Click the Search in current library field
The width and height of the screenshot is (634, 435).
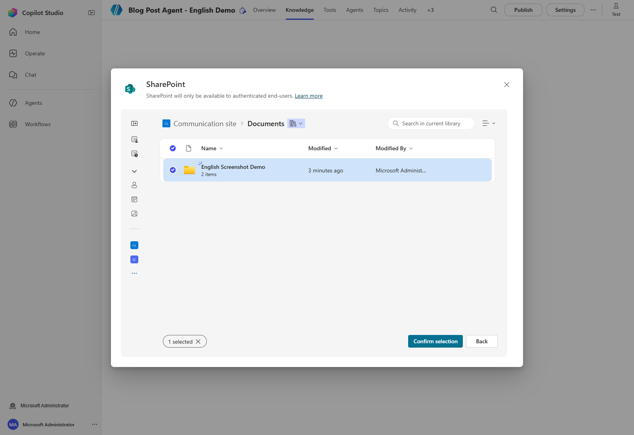(431, 123)
